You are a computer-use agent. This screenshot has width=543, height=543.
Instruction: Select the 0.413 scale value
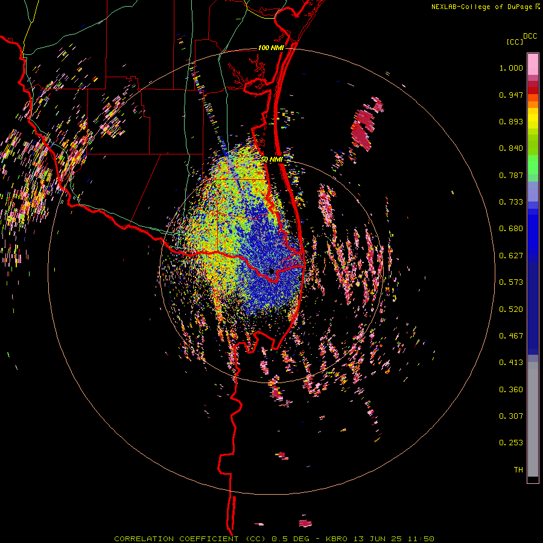point(511,363)
